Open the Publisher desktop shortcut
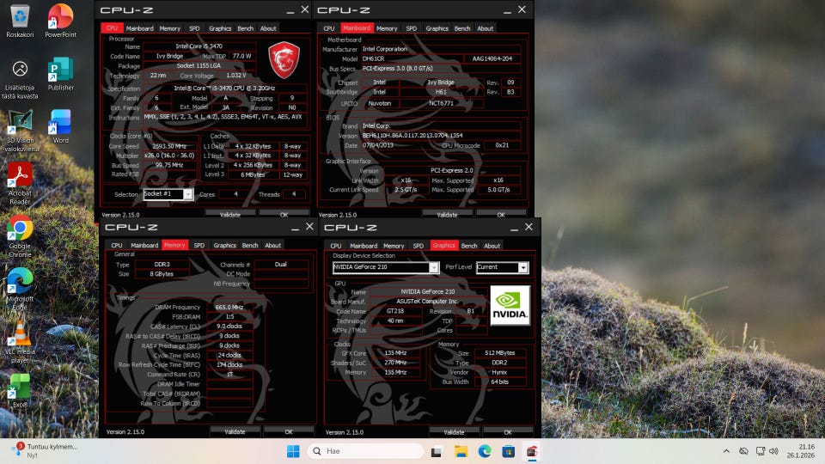 60,74
